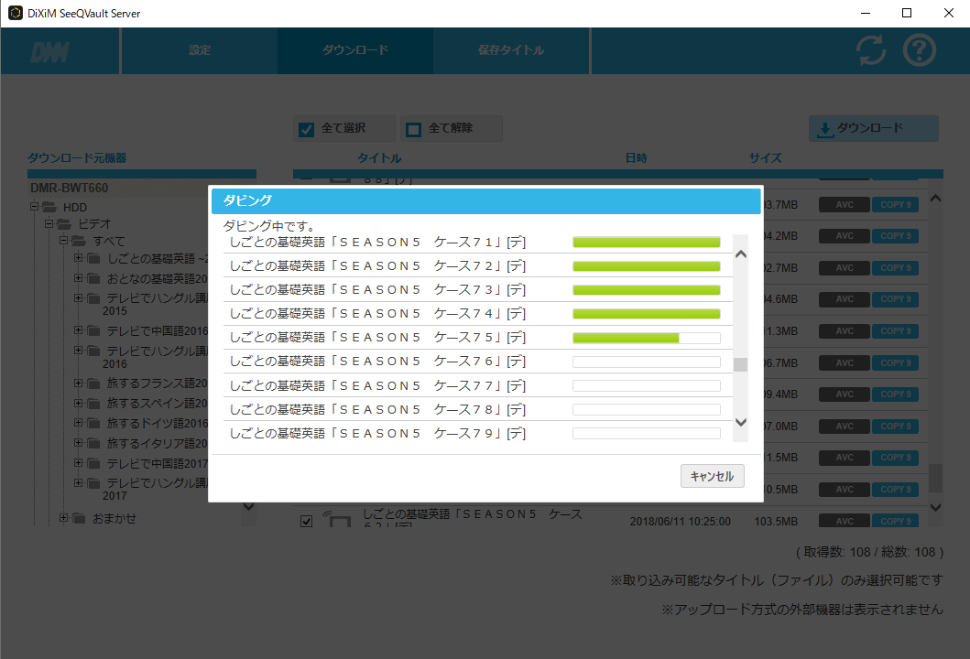970x659 pixels.
Task: Click the おまかせ folder icon
Action: tap(79, 519)
